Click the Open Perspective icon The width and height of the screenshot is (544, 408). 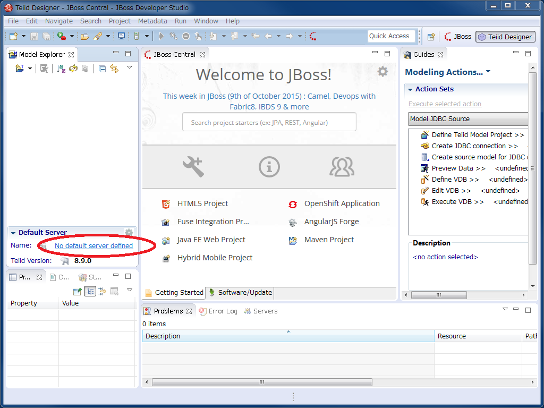(x=431, y=37)
